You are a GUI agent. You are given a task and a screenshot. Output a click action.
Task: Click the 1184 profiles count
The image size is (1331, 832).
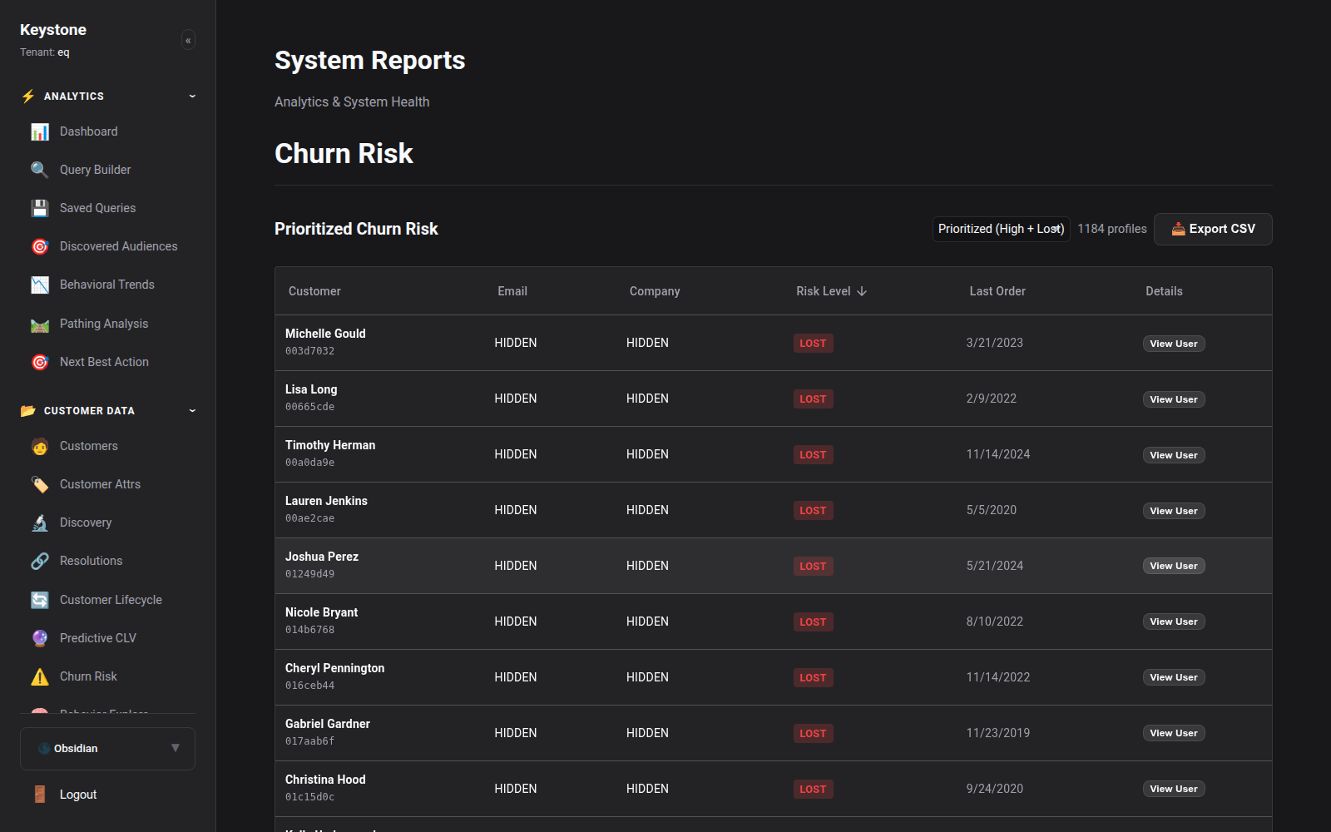[1112, 229]
